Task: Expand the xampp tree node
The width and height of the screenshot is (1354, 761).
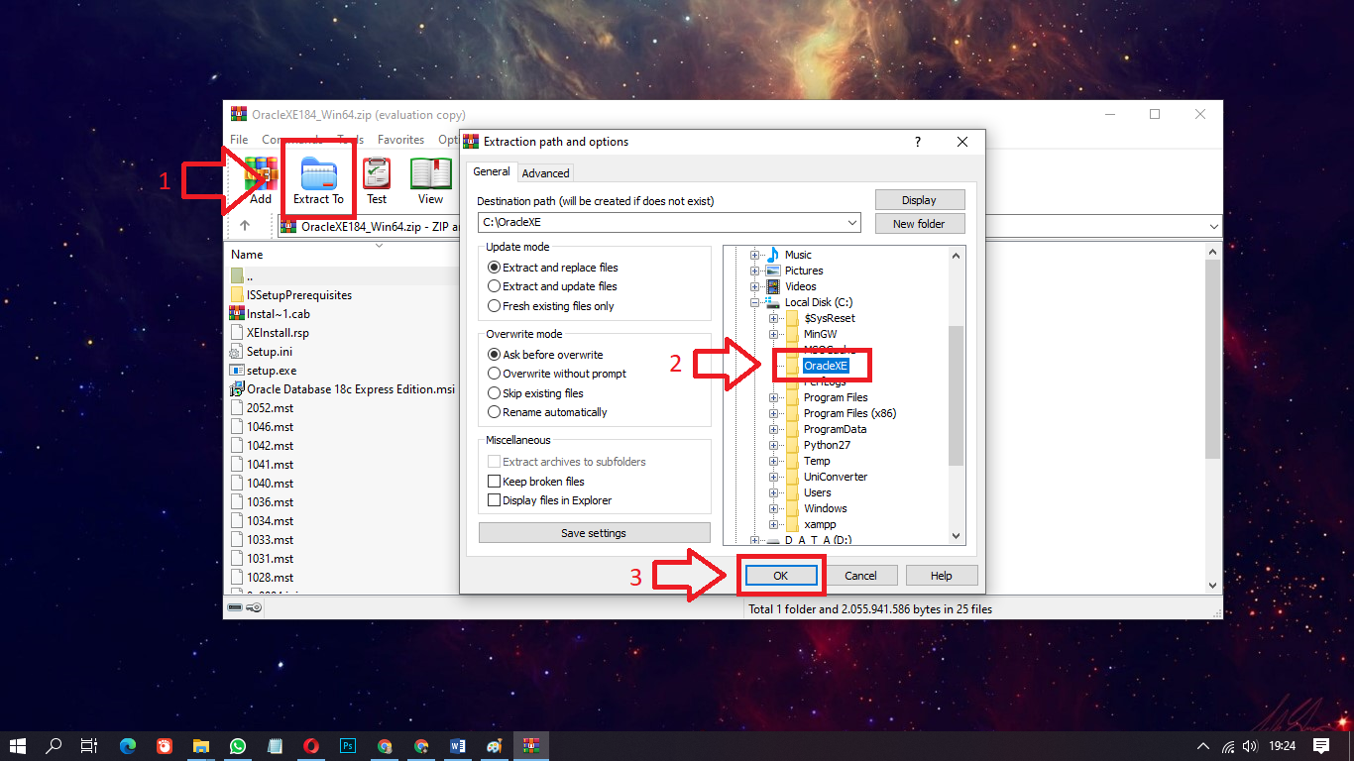Action: pyautogui.click(x=774, y=524)
